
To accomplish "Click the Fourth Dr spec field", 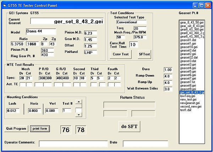I will point(111,78).
